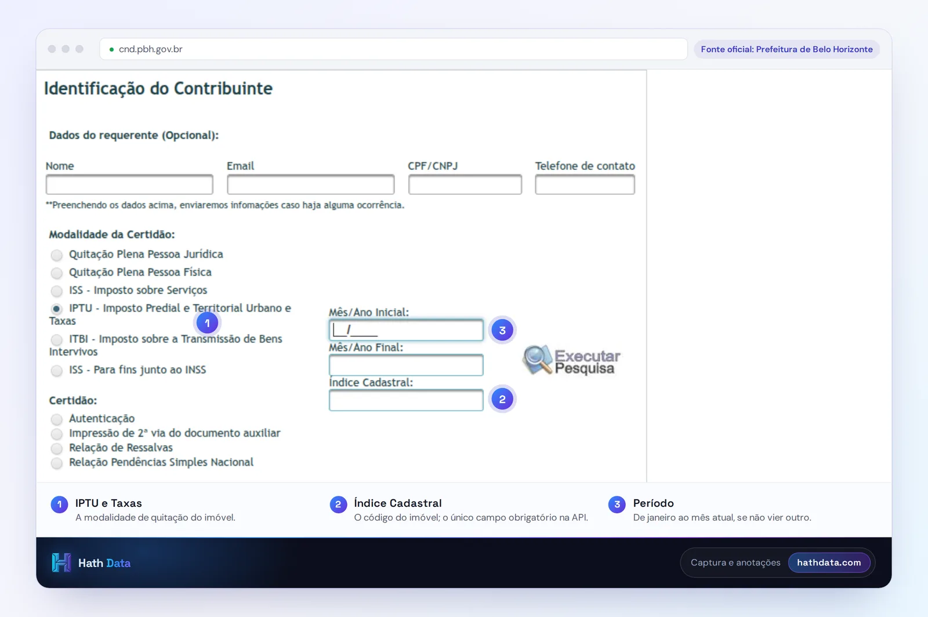
Task: Click the Fonte oficial Prefeitura de Belo Horizonte badge
Action: (786, 49)
